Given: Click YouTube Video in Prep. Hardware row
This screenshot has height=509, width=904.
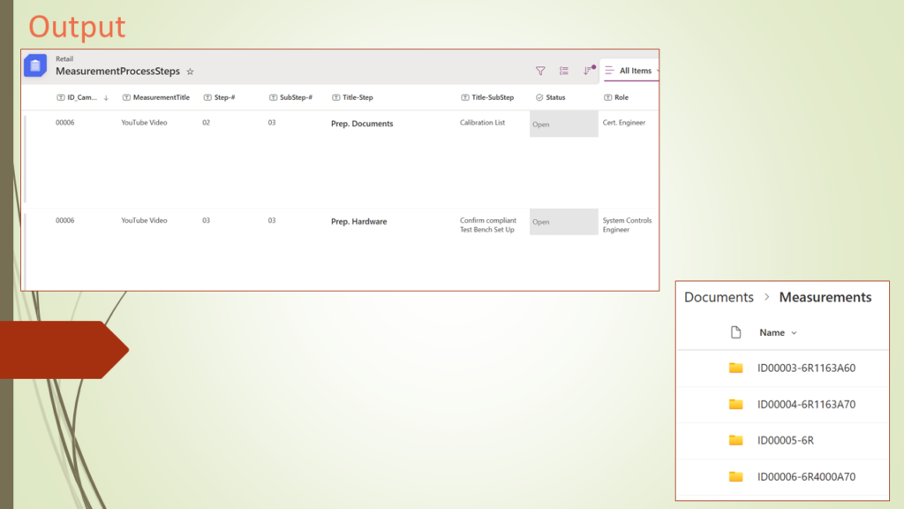Looking at the screenshot, I should click(x=144, y=220).
